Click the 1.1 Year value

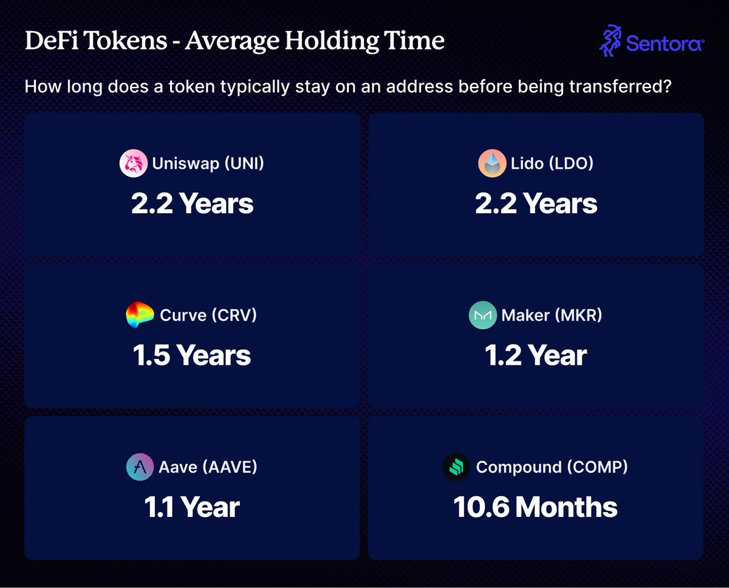[192, 507]
